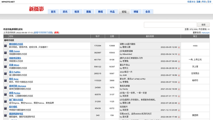Go to last post arrow for 2022每日一片

pos(179,75)
